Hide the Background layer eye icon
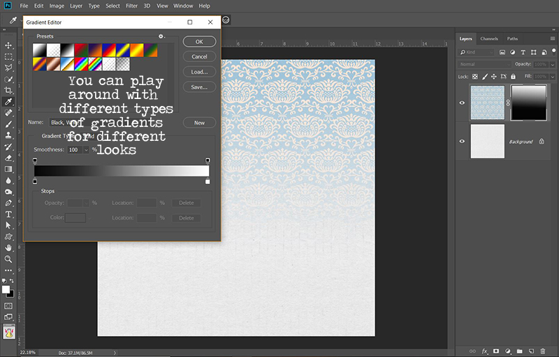Viewport: 559px width, 357px height. pos(462,142)
